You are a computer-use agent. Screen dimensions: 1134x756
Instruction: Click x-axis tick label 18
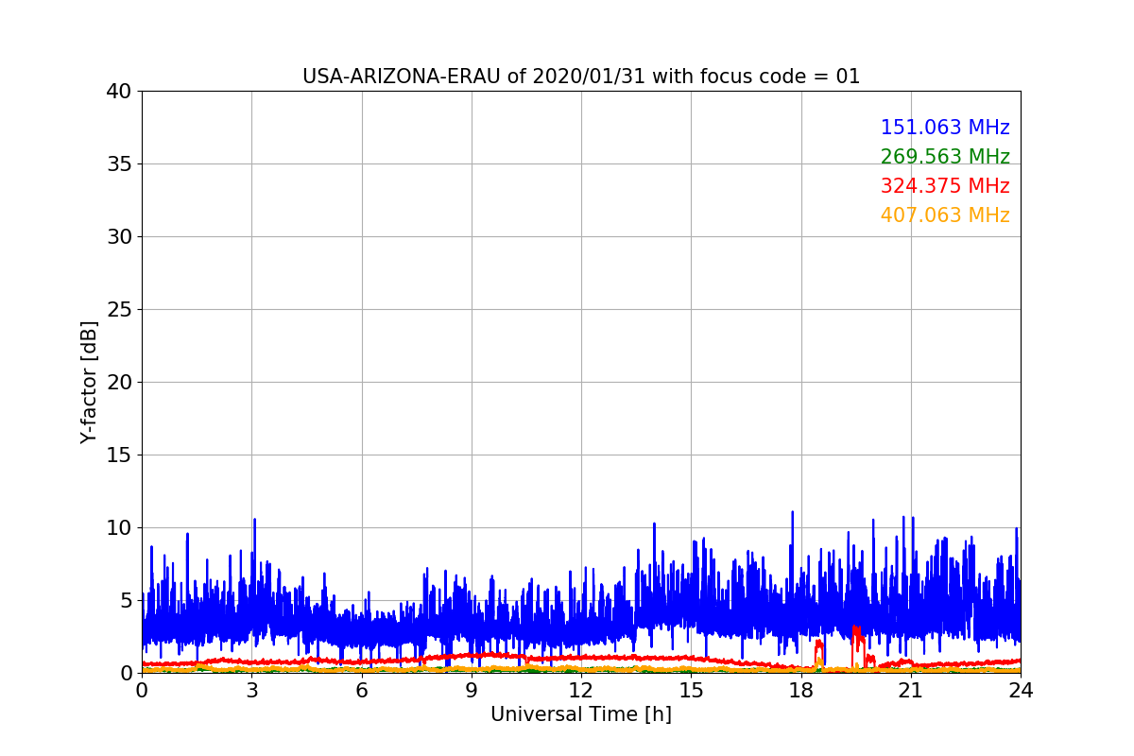801,691
